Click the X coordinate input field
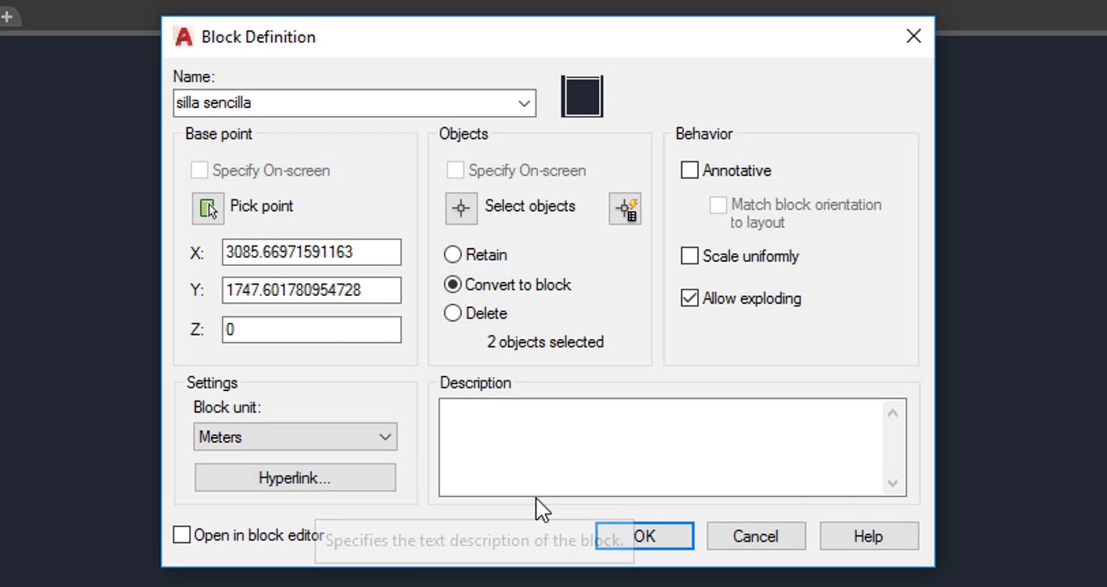The height and width of the screenshot is (587, 1107). click(x=311, y=252)
